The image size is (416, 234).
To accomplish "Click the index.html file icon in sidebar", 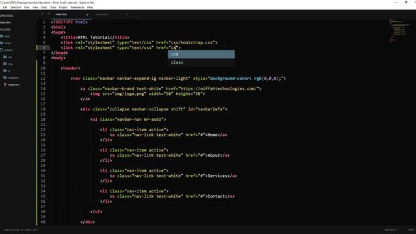I will coord(5,84).
